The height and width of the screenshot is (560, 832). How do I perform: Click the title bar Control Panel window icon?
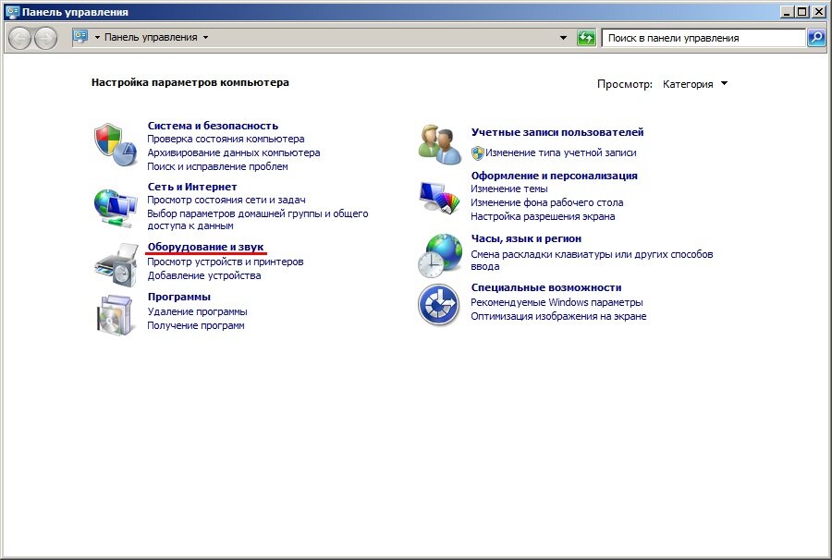point(12,12)
